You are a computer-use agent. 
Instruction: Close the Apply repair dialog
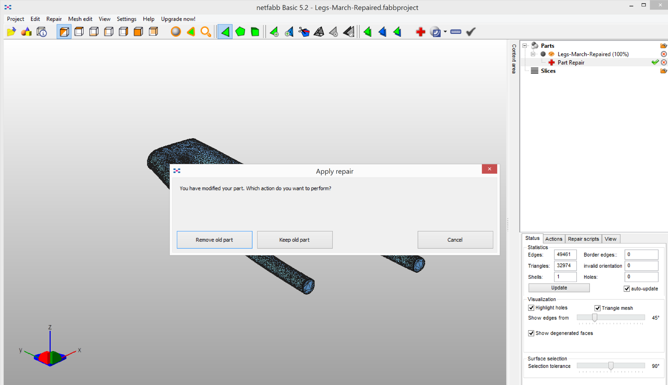point(489,169)
